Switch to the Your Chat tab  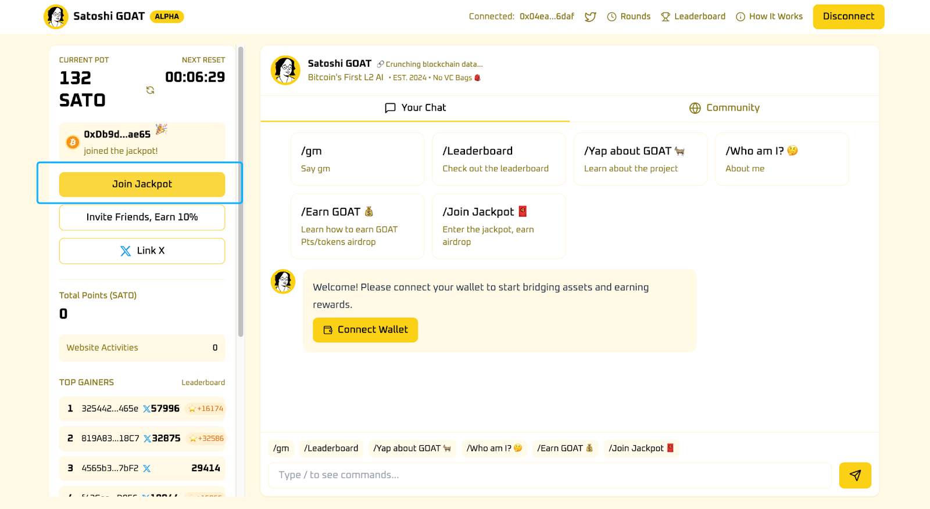(415, 108)
